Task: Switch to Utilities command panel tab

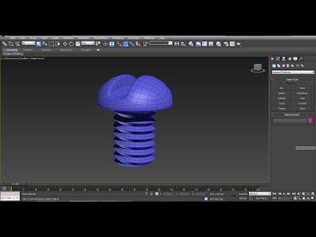Action: coord(301,59)
